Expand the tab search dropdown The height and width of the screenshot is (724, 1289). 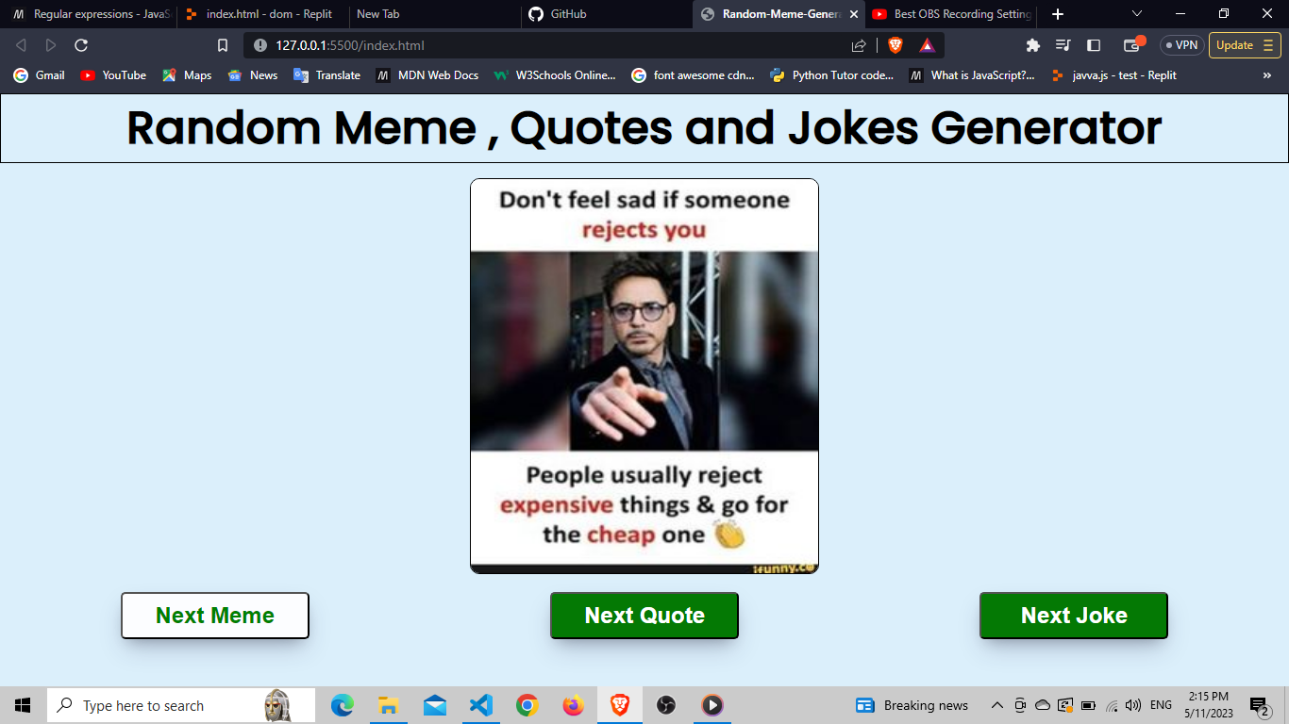[x=1137, y=14]
